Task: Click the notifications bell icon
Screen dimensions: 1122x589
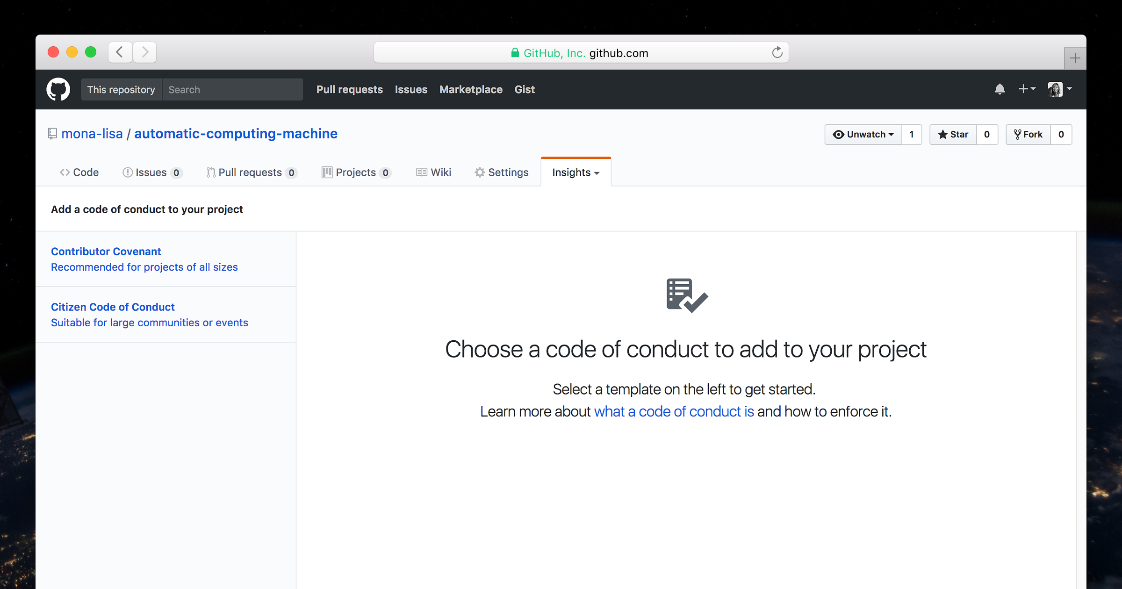Action: pos(1000,89)
